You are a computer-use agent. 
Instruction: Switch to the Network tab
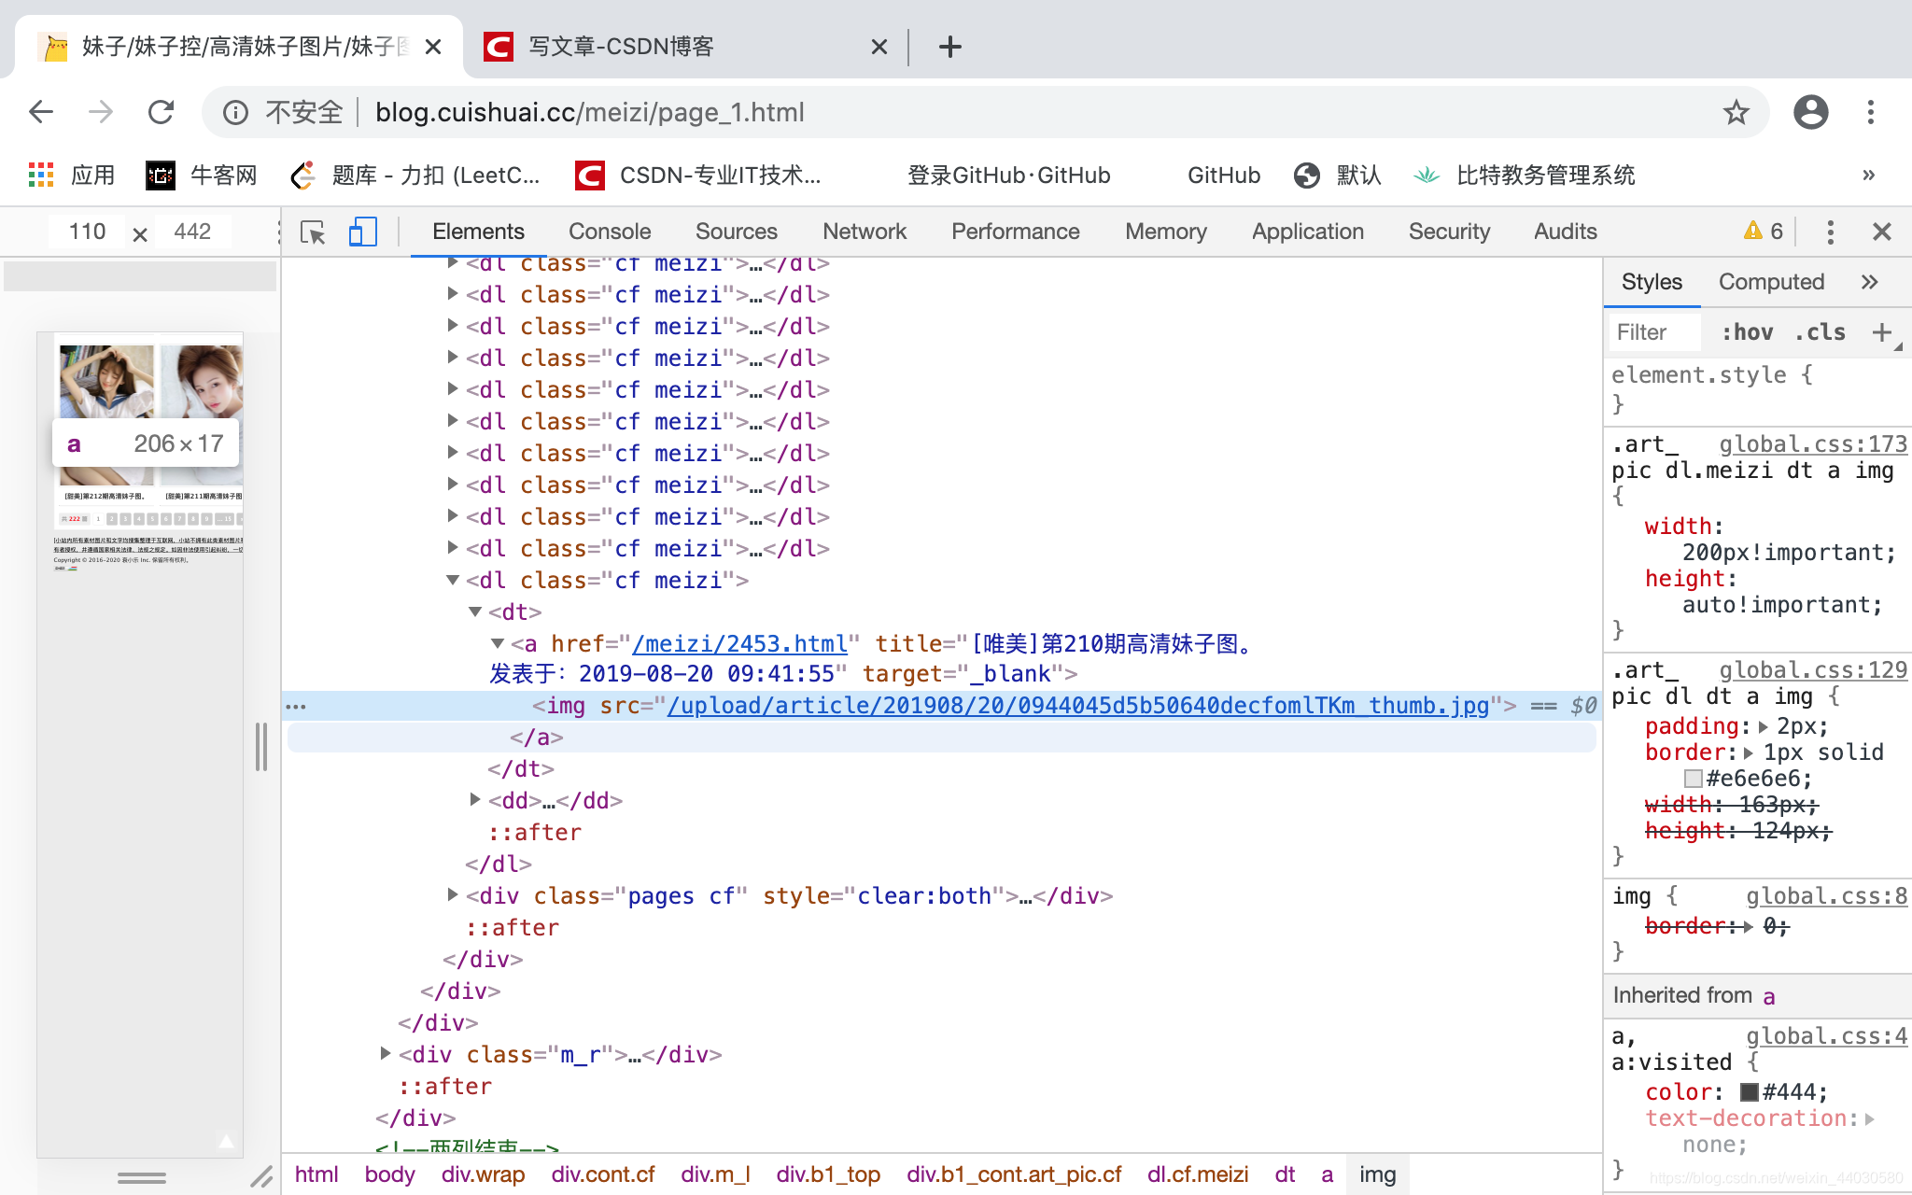click(x=864, y=232)
